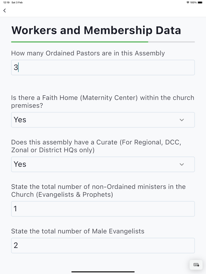Tap the battery status icon
The image size is (206, 274).
200,2
